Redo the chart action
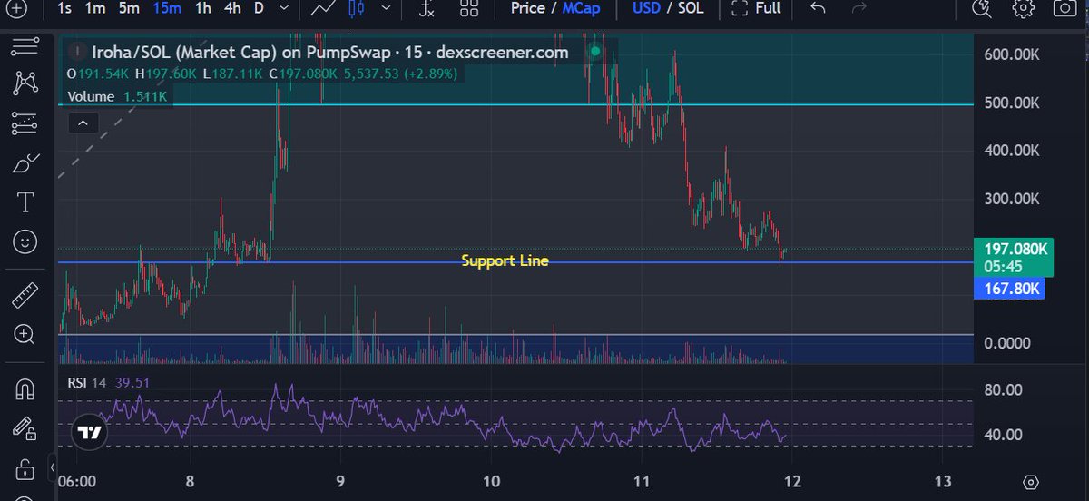The width and height of the screenshot is (1089, 501). [x=859, y=8]
